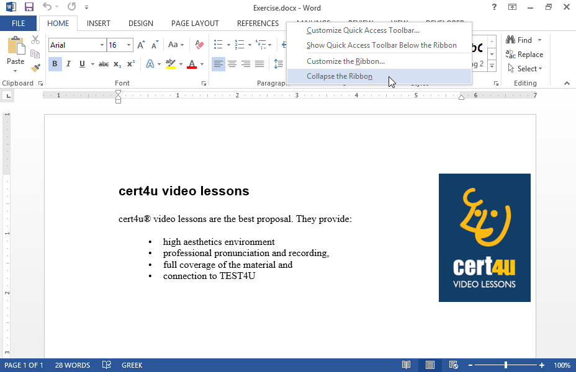Open the Change Case dropdown

pos(176,45)
